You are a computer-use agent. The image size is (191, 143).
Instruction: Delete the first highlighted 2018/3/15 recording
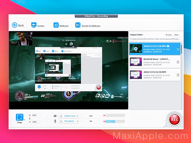pos(178,49)
